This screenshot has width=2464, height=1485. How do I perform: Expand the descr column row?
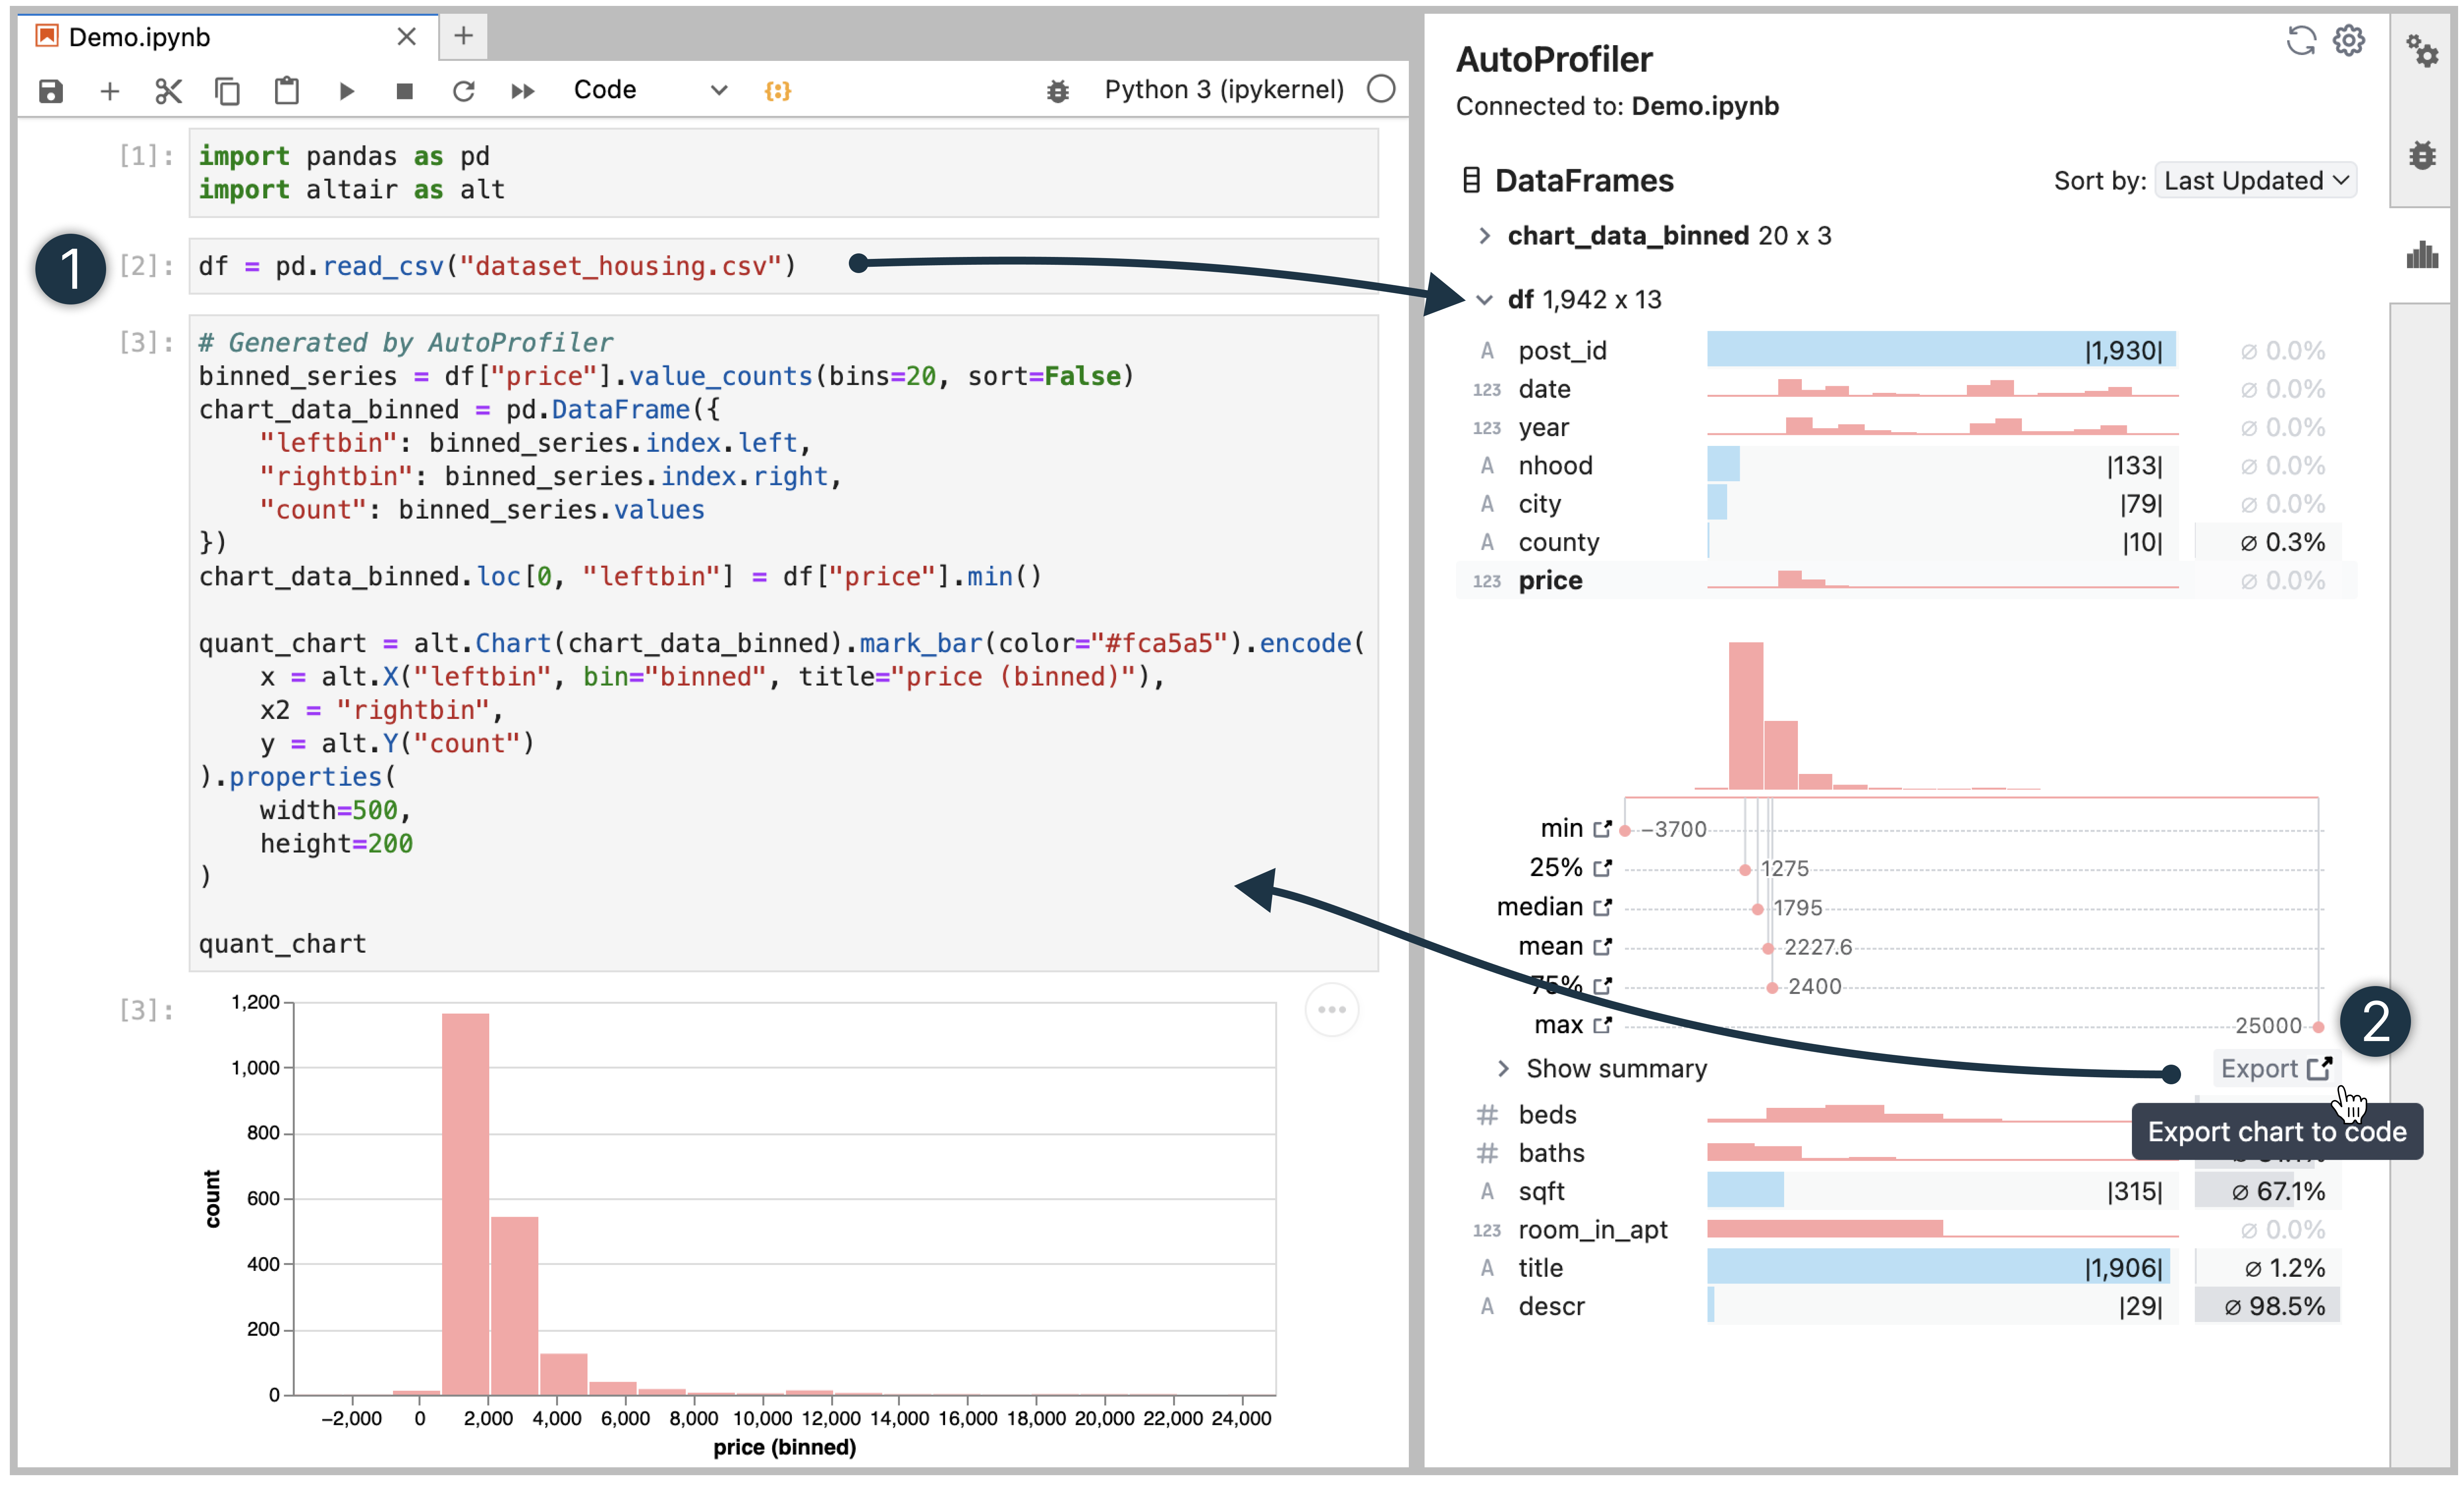tap(1906, 1307)
